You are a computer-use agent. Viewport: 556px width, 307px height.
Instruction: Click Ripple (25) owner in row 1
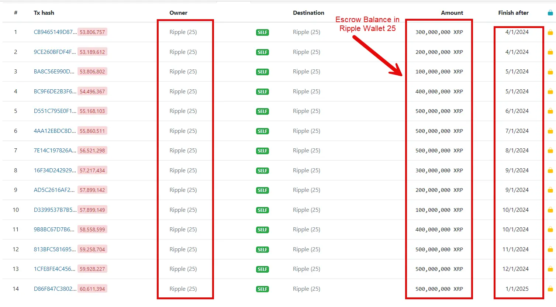(x=183, y=32)
